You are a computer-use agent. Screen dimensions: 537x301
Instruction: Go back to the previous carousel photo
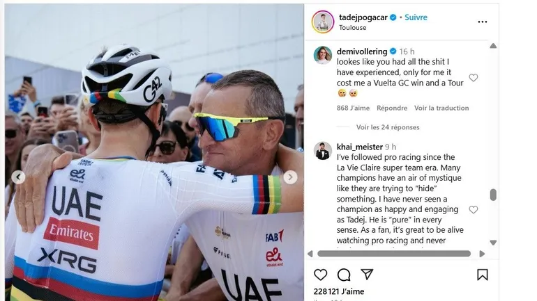[19, 177]
